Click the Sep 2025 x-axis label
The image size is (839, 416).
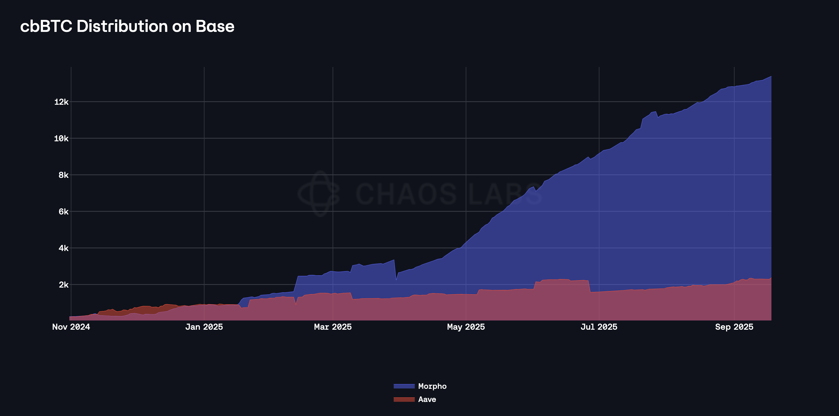[x=734, y=327]
